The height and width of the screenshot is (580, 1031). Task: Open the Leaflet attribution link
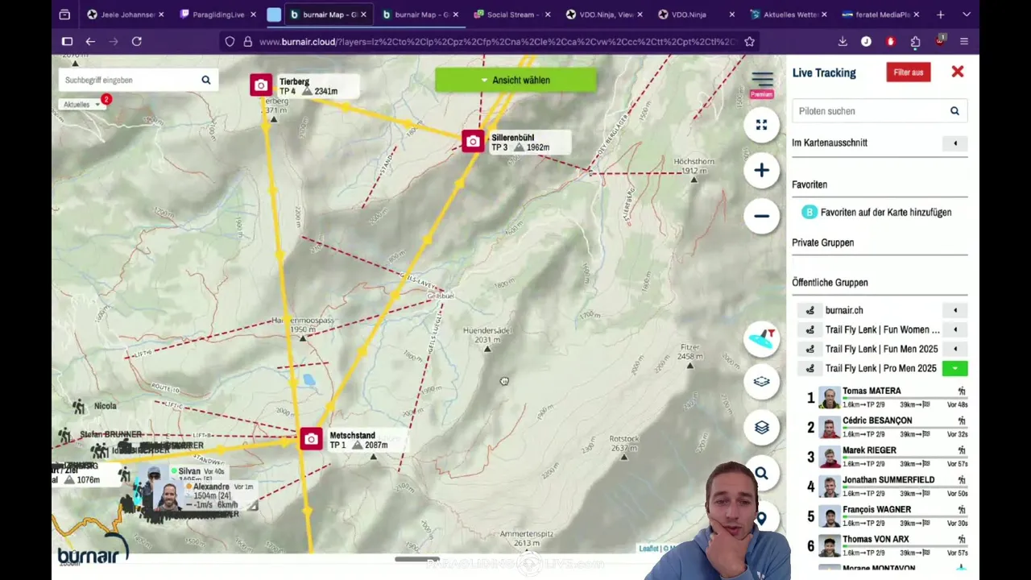point(648,549)
